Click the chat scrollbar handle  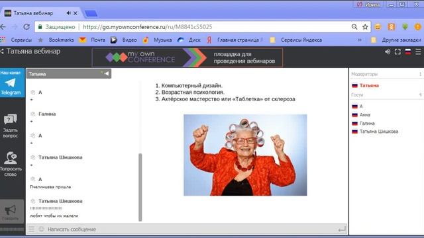140,187
